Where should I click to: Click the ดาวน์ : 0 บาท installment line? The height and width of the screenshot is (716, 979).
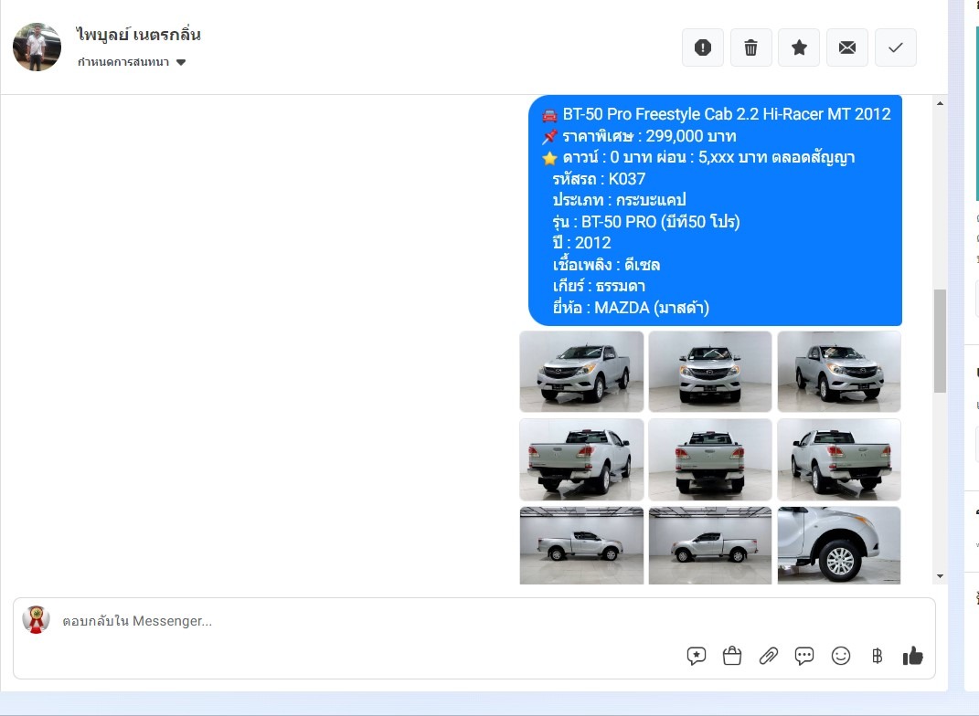[698, 158]
